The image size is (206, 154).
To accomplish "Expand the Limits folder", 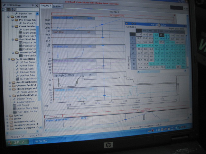I will click(x=7, y=119).
